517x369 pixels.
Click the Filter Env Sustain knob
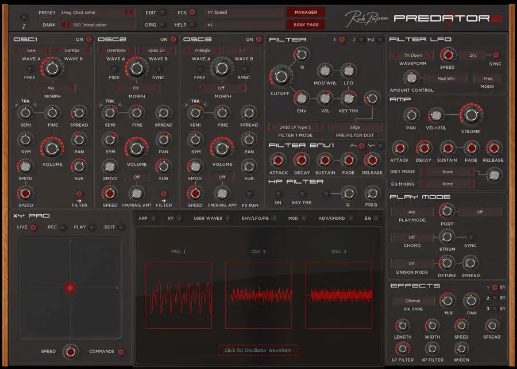(x=325, y=161)
